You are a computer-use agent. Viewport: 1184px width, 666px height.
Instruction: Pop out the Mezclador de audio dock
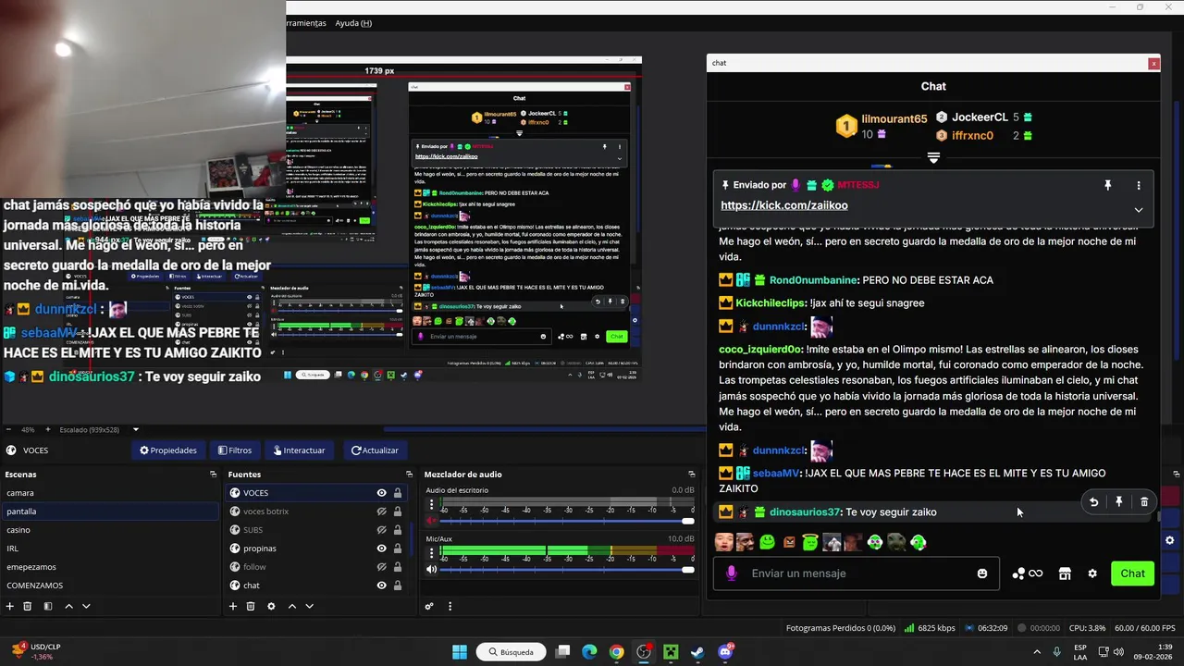pyautogui.click(x=691, y=475)
